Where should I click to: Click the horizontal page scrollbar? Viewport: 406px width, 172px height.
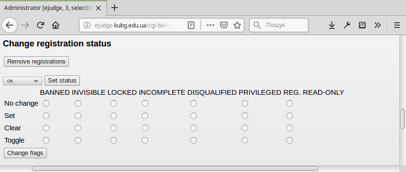(175, 169)
